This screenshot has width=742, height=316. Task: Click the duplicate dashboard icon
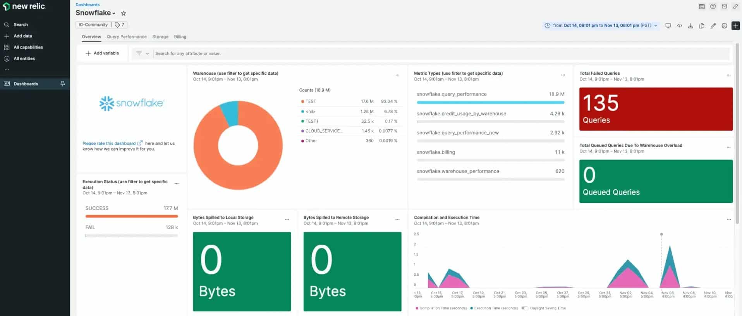coord(702,26)
